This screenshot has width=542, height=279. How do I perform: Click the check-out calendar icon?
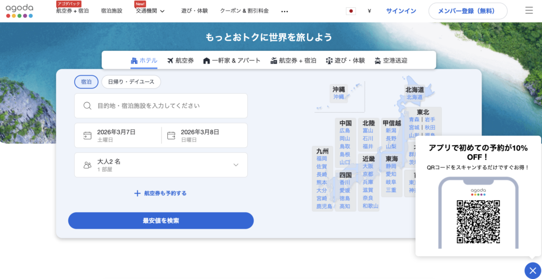point(171,136)
